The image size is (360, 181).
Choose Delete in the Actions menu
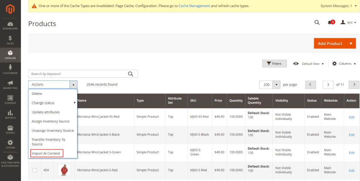[x=37, y=94]
